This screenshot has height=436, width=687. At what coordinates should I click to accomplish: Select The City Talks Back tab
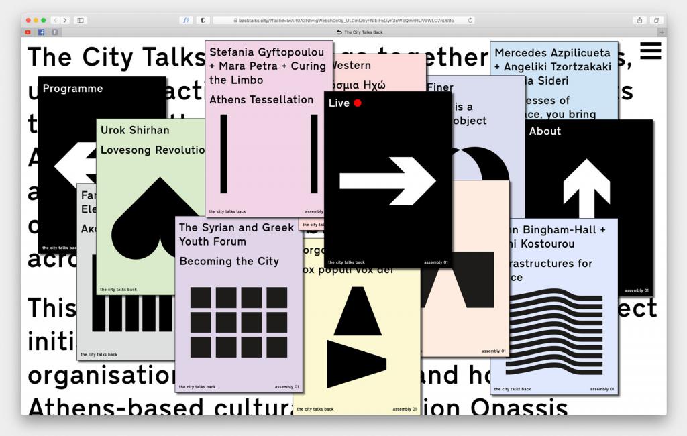pyautogui.click(x=360, y=32)
